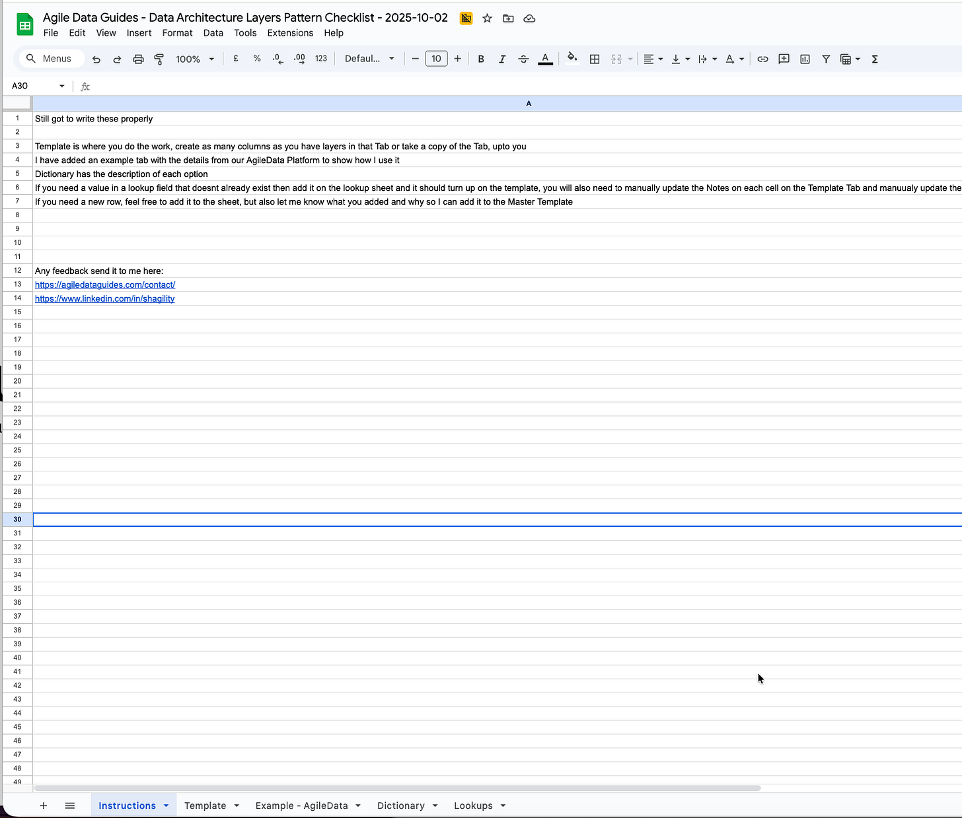Click the Undo arrow icon
This screenshot has width=962, height=818.
96,59
